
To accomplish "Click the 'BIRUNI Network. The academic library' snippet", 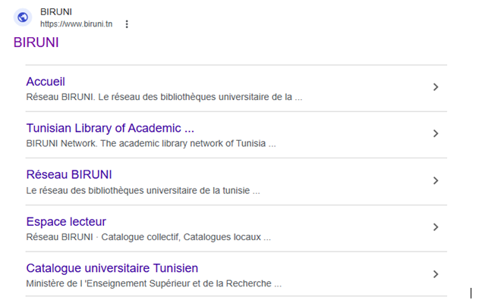I will (x=150, y=144).
